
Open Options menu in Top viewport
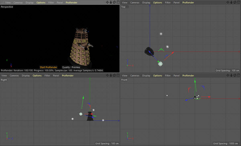pos(157,3)
